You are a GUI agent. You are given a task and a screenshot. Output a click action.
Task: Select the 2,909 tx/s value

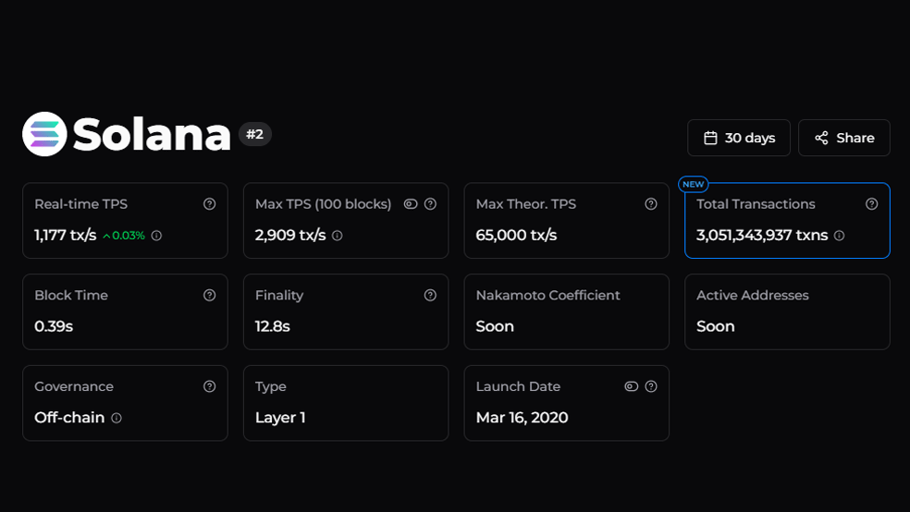click(290, 236)
